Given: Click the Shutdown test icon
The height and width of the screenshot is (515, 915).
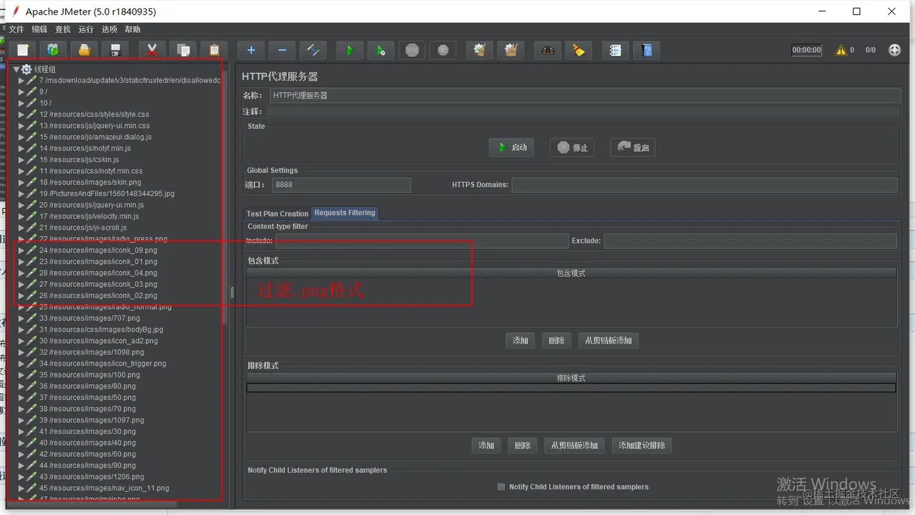Looking at the screenshot, I should pos(443,50).
